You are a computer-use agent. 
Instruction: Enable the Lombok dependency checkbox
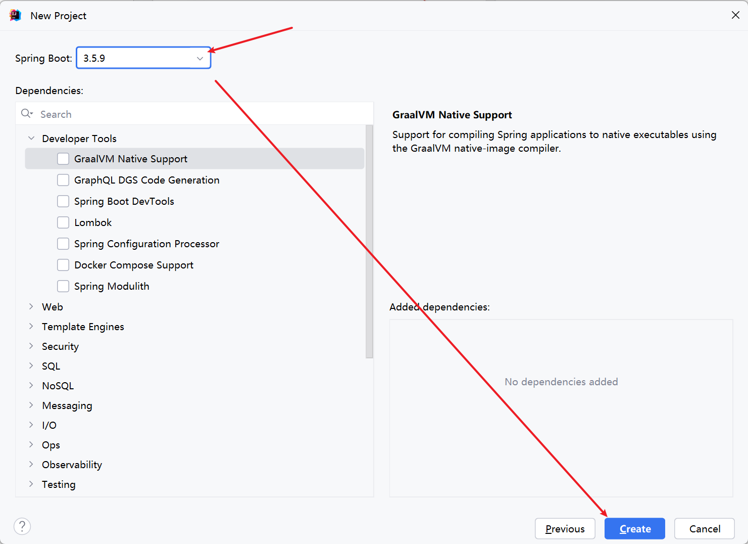tap(63, 222)
